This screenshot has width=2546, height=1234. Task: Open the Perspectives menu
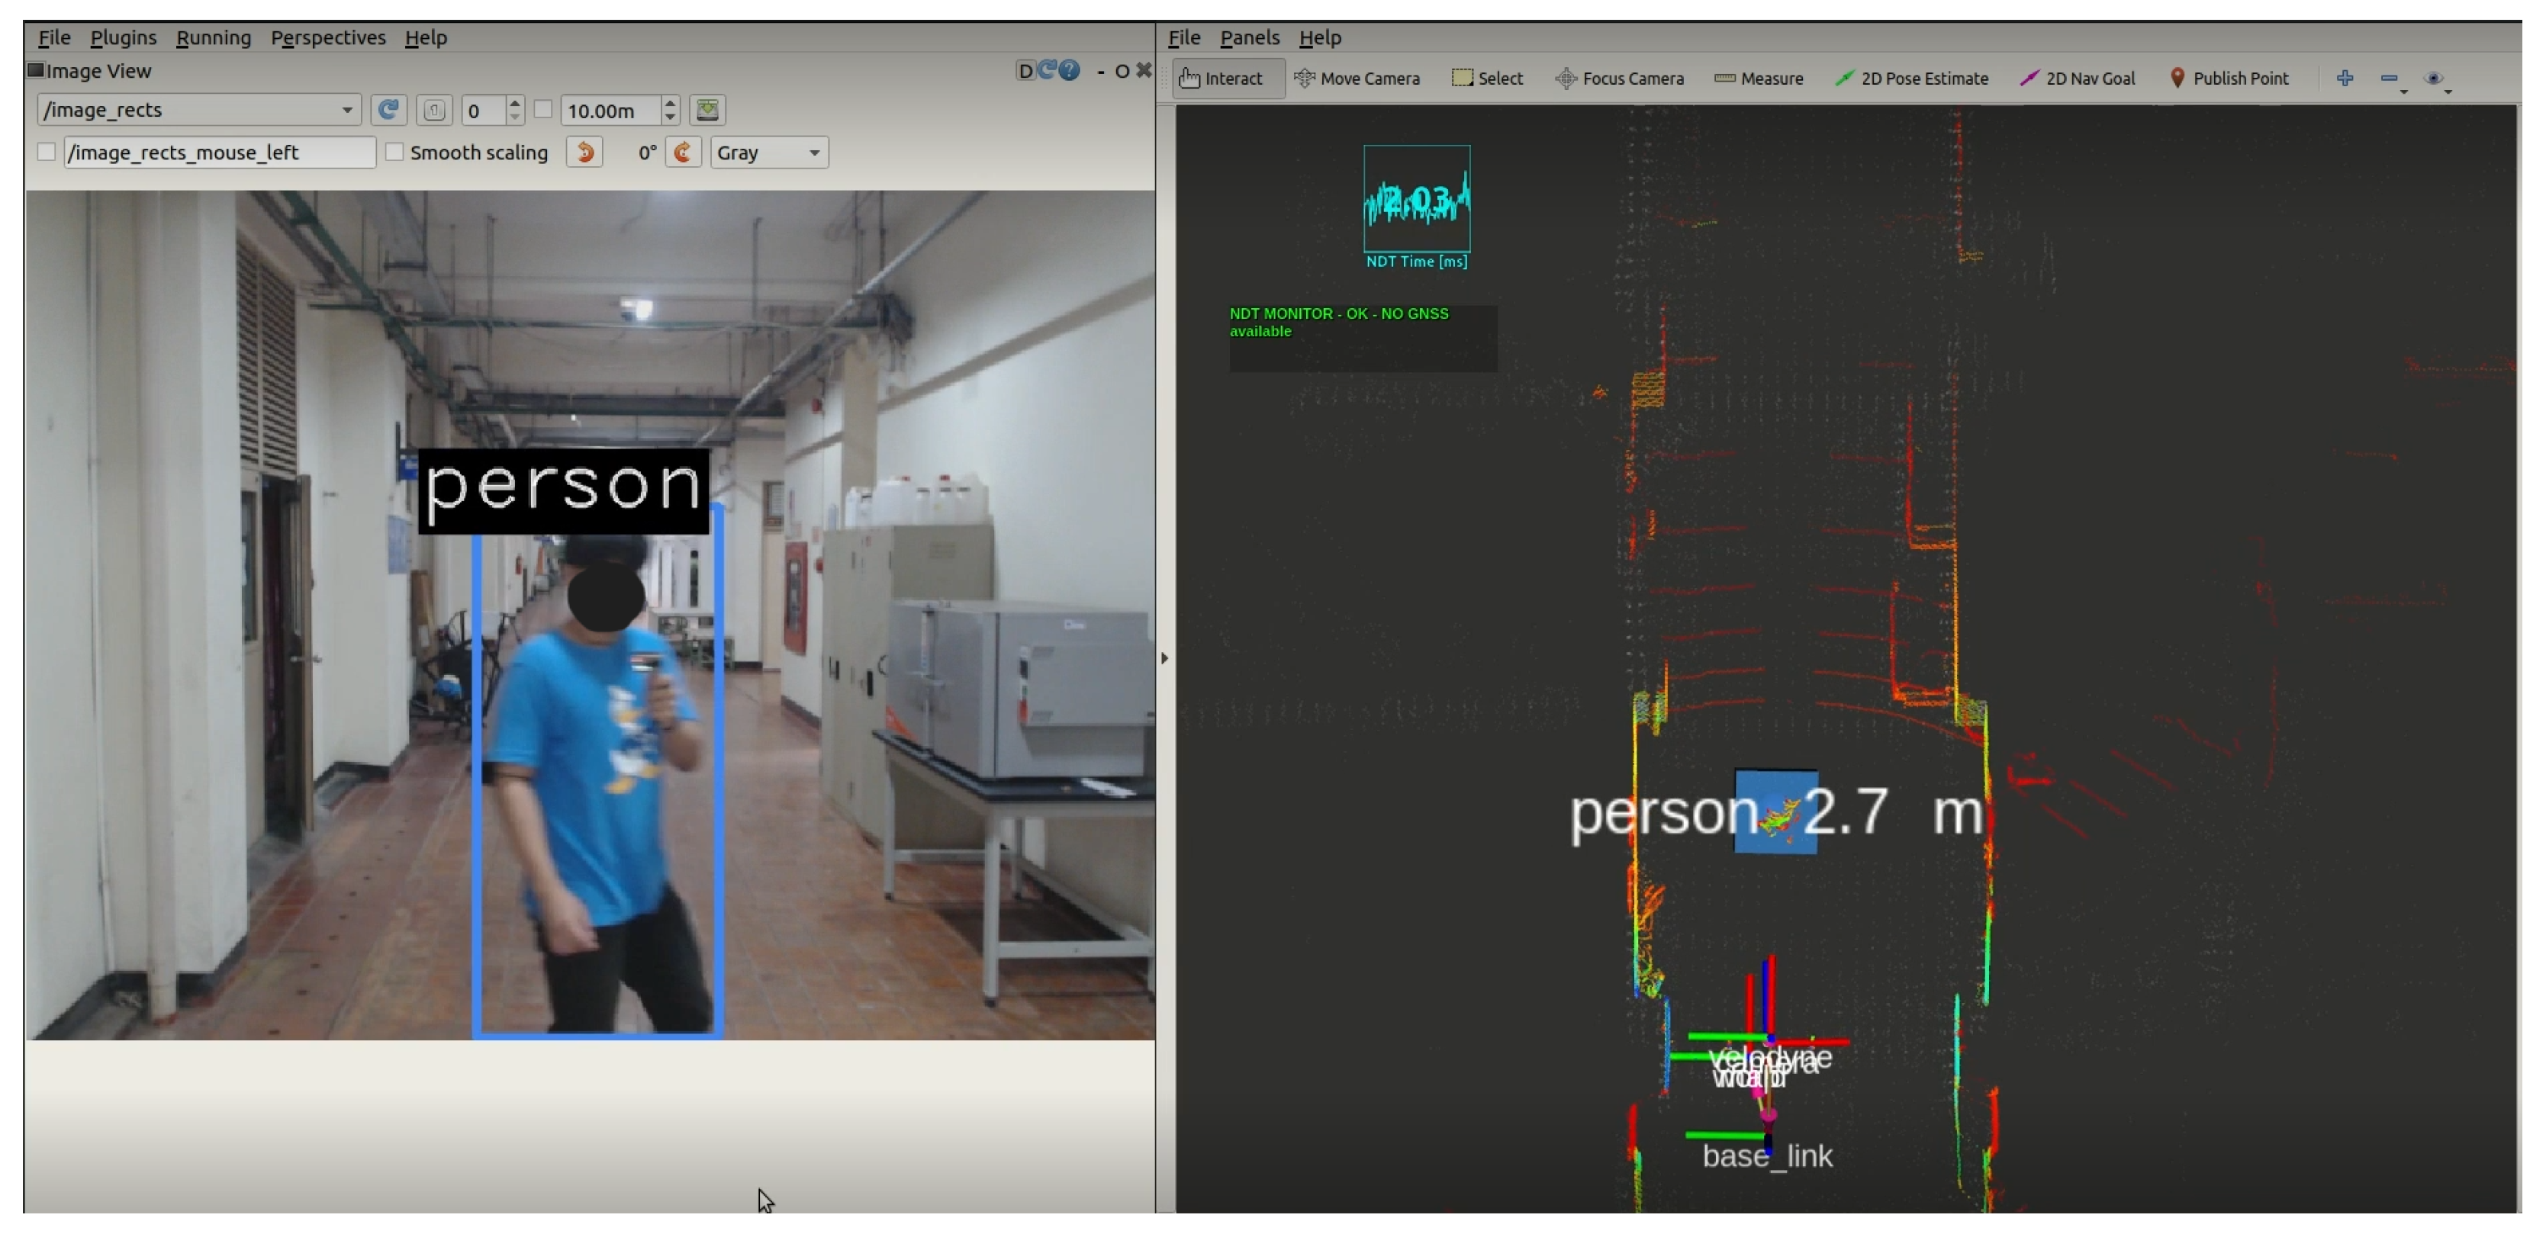tap(328, 37)
